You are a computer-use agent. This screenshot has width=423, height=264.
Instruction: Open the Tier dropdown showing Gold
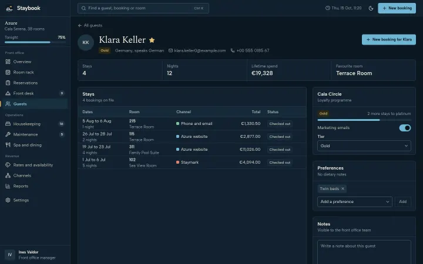364,145
